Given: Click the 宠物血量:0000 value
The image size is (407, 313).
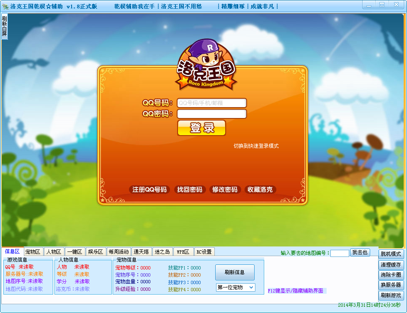Looking at the screenshot, I should pos(133,282).
